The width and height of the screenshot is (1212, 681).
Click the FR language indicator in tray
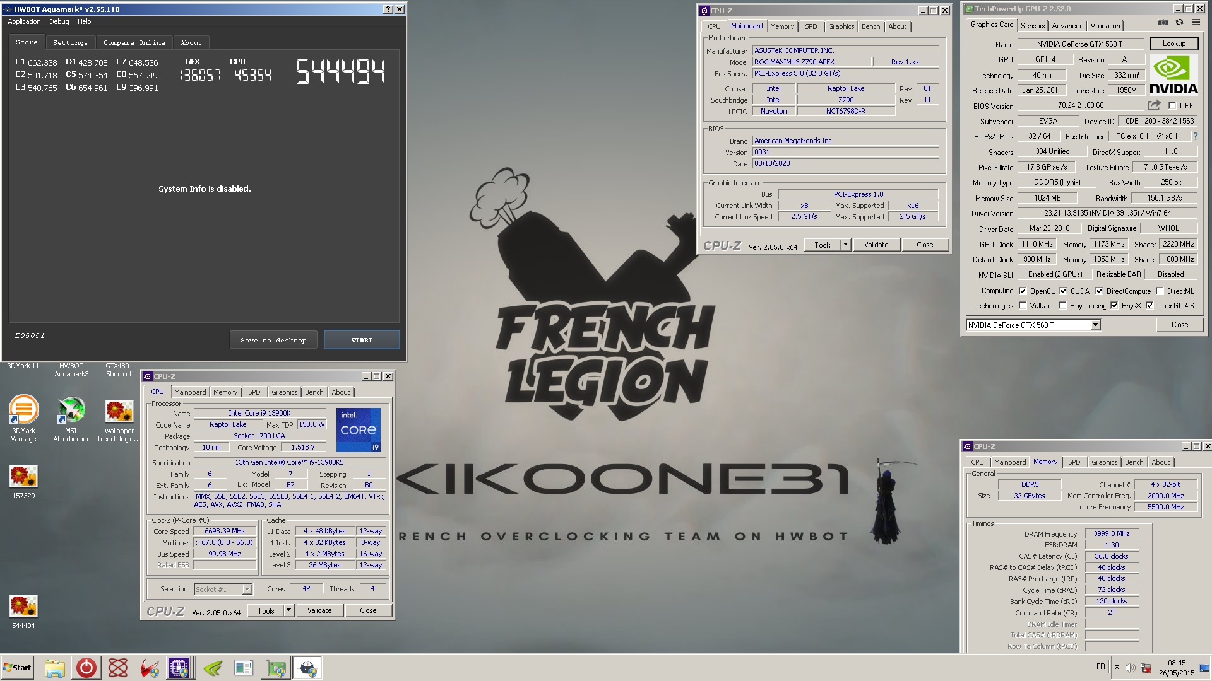[x=1100, y=666]
